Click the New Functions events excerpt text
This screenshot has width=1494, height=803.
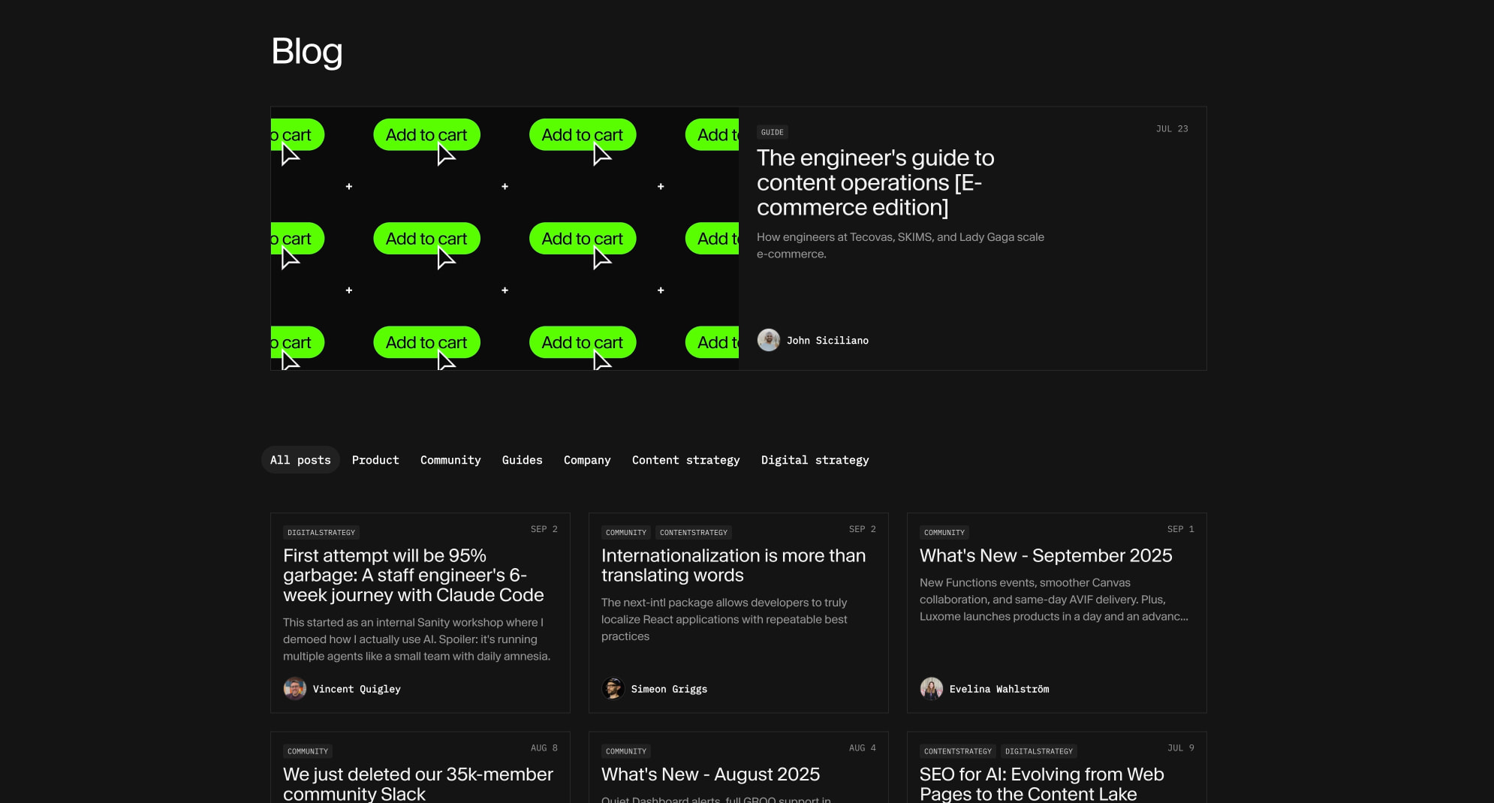[1054, 600]
